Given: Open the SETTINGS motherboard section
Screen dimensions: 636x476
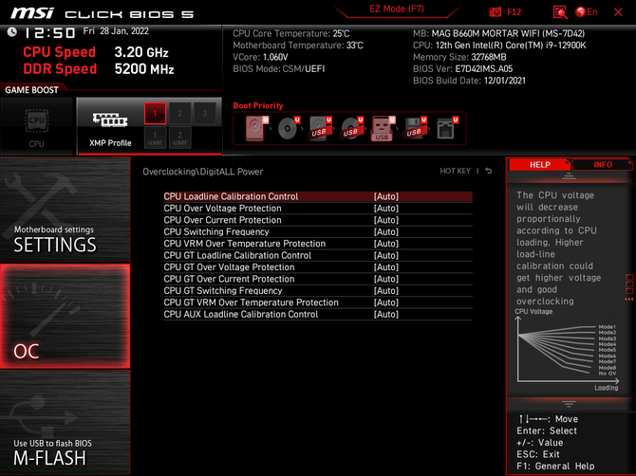Looking at the screenshot, I should point(65,210).
